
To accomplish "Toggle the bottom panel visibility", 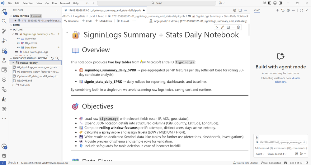I will click(x=275, y=3).
